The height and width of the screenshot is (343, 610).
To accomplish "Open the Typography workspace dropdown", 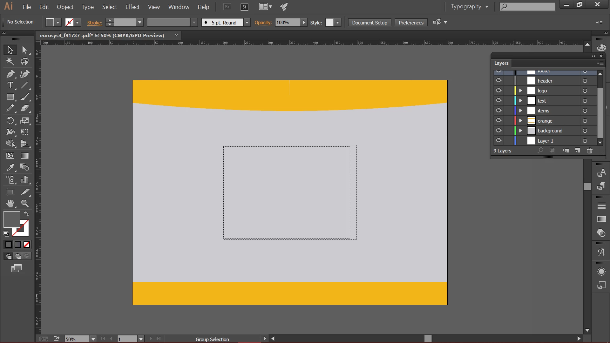I will pos(469,7).
